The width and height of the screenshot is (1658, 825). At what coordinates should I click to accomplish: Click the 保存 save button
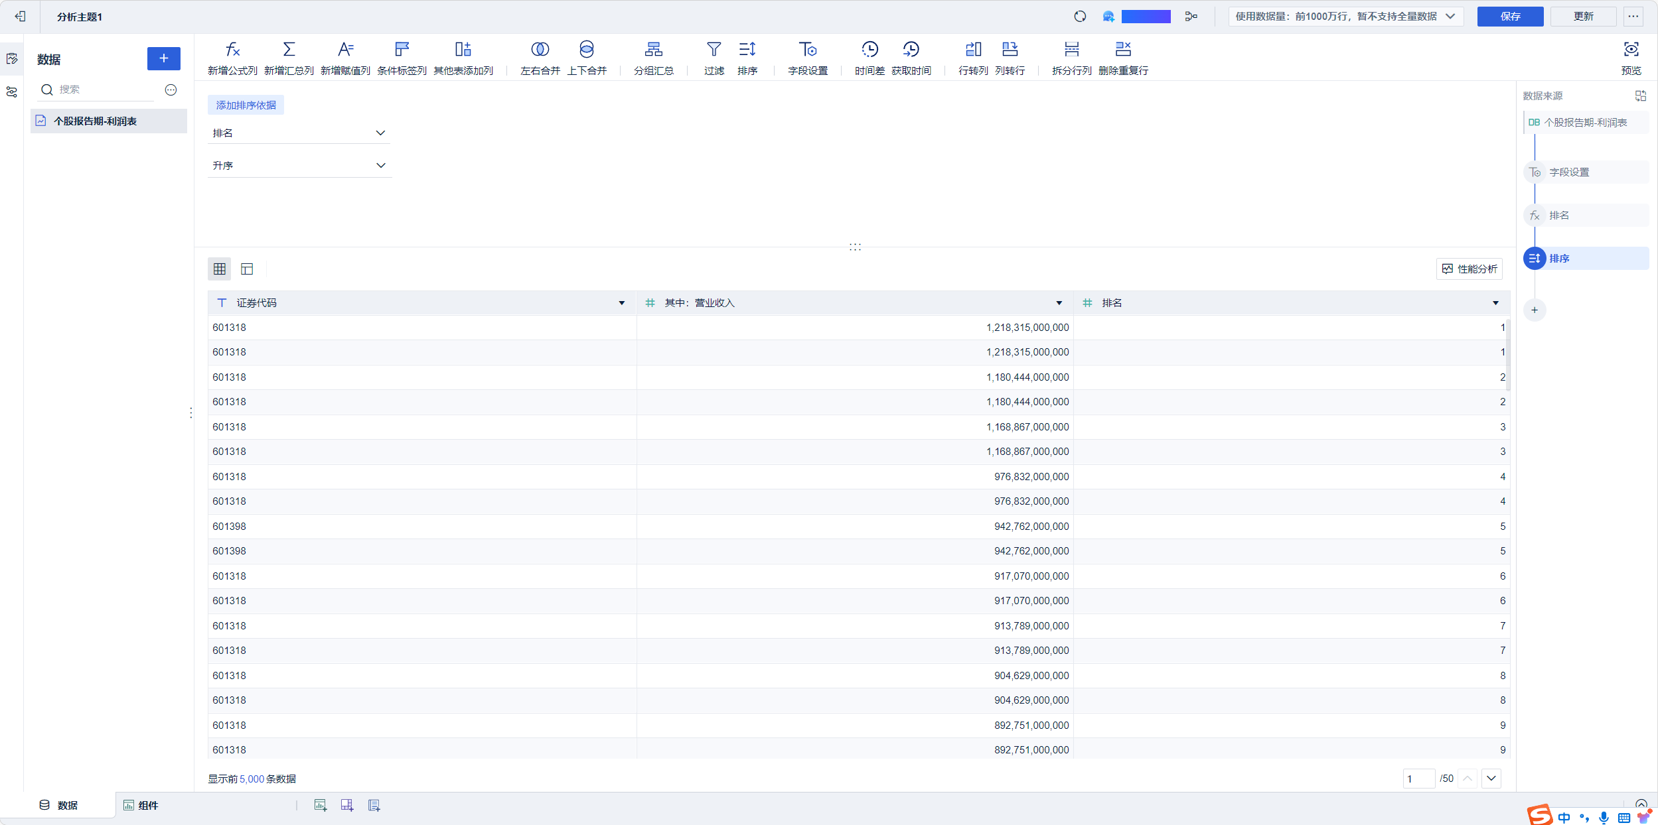[1510, 17]
